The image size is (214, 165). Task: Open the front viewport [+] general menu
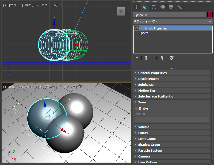click(x=5, y=5)
